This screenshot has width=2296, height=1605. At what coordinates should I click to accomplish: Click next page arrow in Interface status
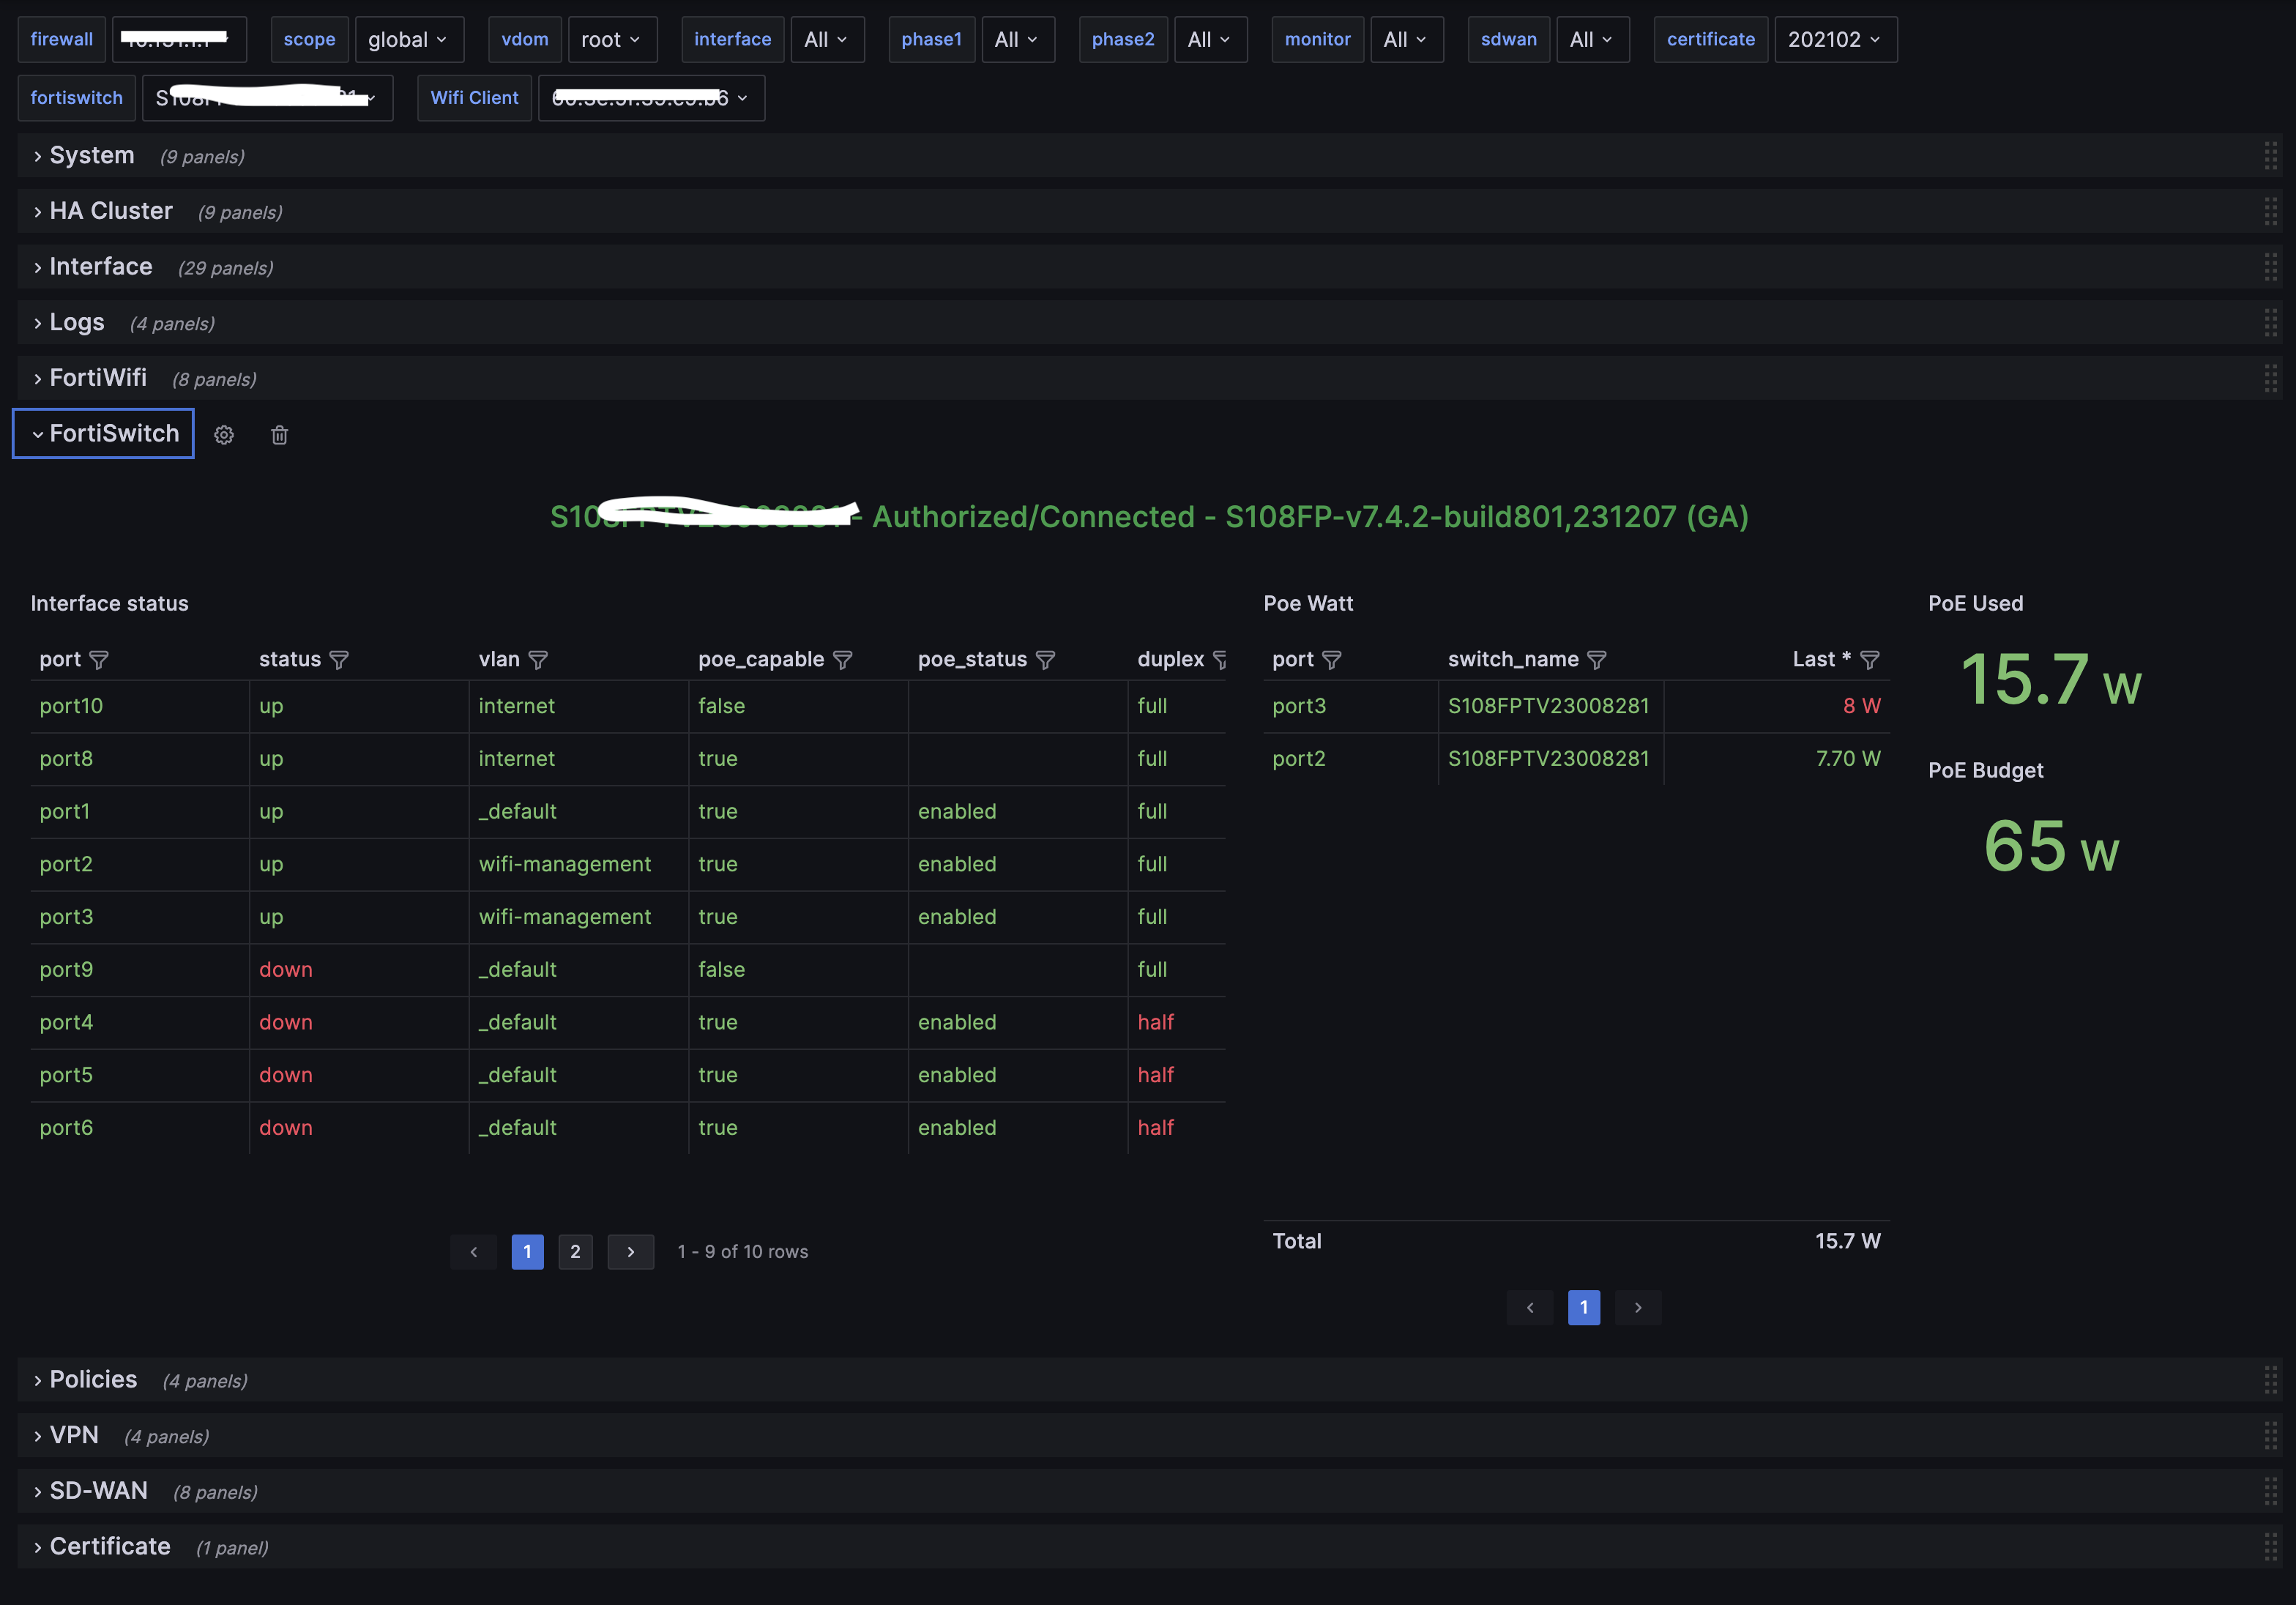(x=631, y=1252)
